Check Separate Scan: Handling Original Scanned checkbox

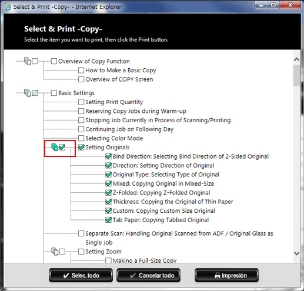[81, 233]
